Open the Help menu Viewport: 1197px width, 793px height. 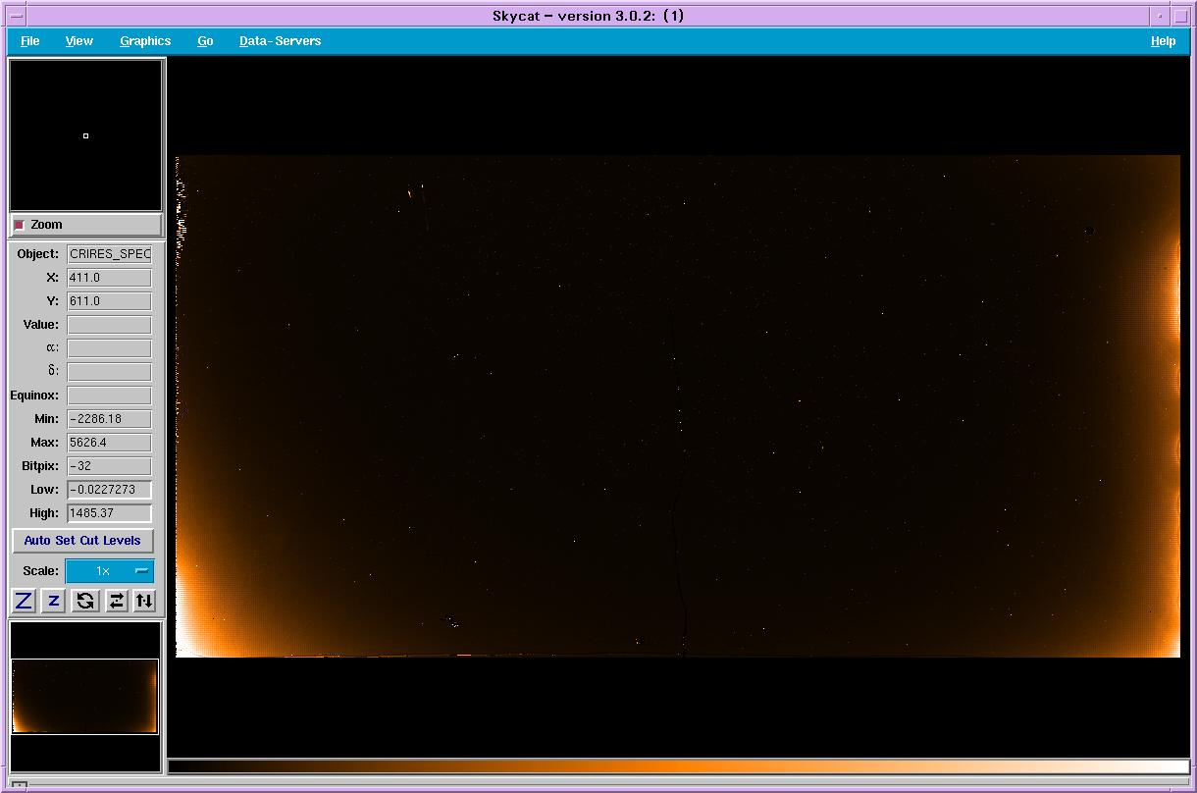coord(1163,41)
